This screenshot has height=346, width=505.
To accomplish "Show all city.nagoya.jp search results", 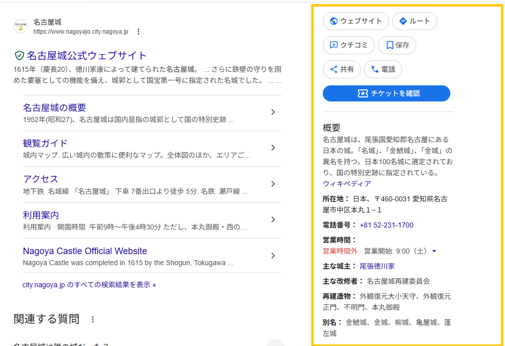I will coord(89,285).
